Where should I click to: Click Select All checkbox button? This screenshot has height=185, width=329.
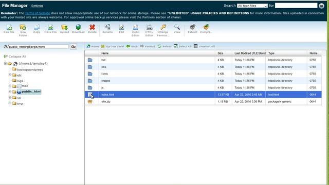point(182,46)
